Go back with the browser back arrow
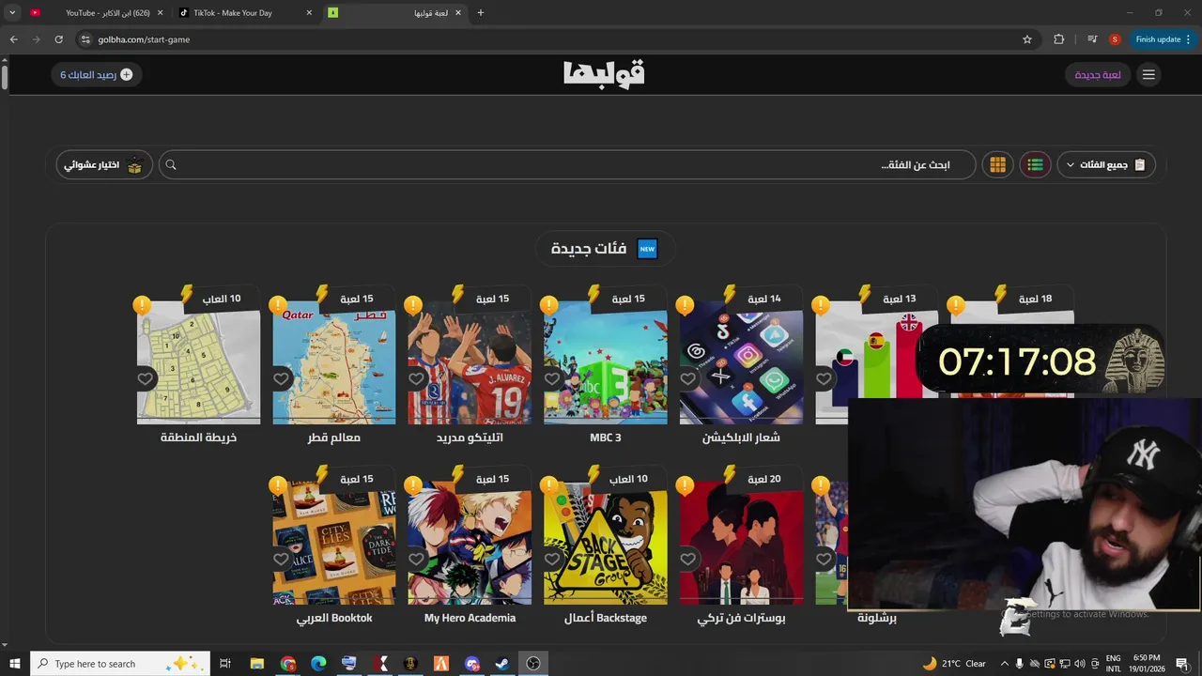The width and height of the screenshot is (1202, 676). pos(13,39)
